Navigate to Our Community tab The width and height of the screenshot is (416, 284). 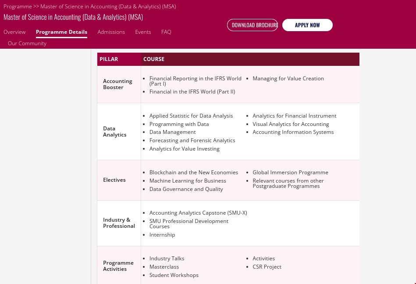tap(27, 43)
